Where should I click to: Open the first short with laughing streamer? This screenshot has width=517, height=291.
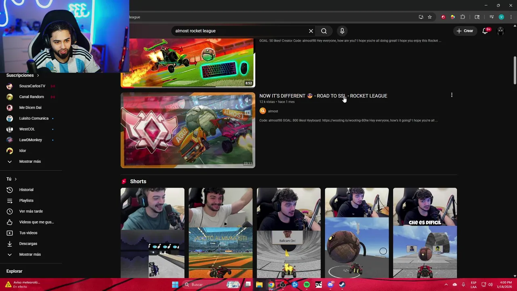point(152,233)
